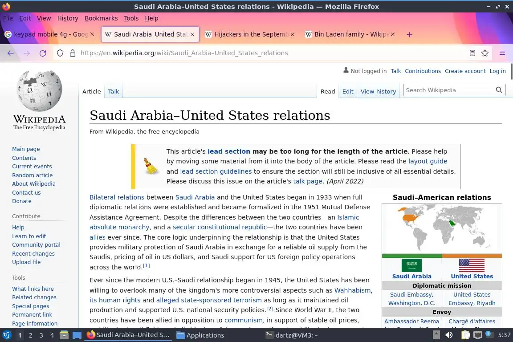Click the Edit tab of the article
513x342 pixels.
(348, 92)
